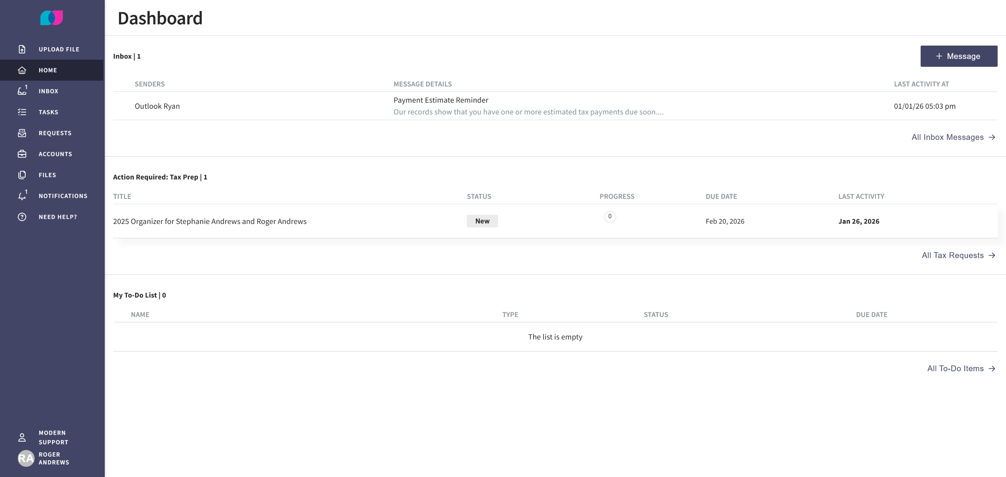The image size is (1006, 477).
Task: Open the Payment Estimate Reminder message
Action: (441, 100)
